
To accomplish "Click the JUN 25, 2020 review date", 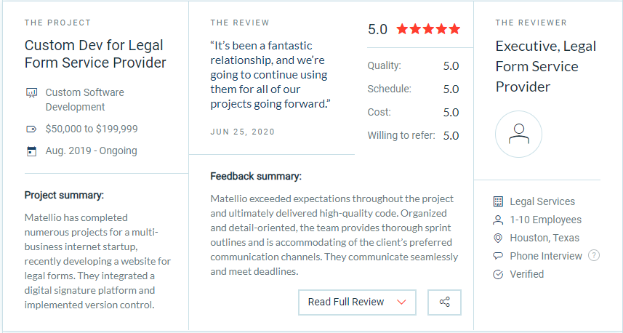I will coord(242,132).
